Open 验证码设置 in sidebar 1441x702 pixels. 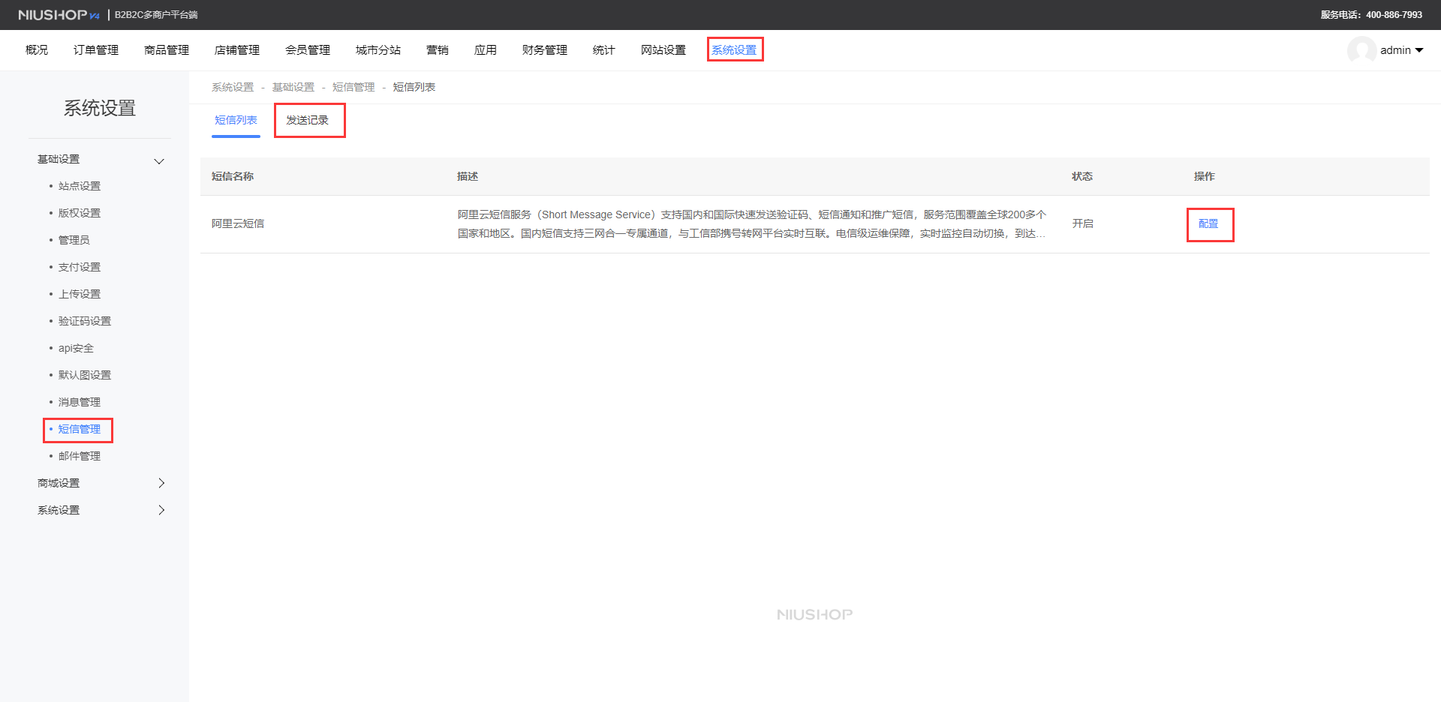(x=85, y=321)
